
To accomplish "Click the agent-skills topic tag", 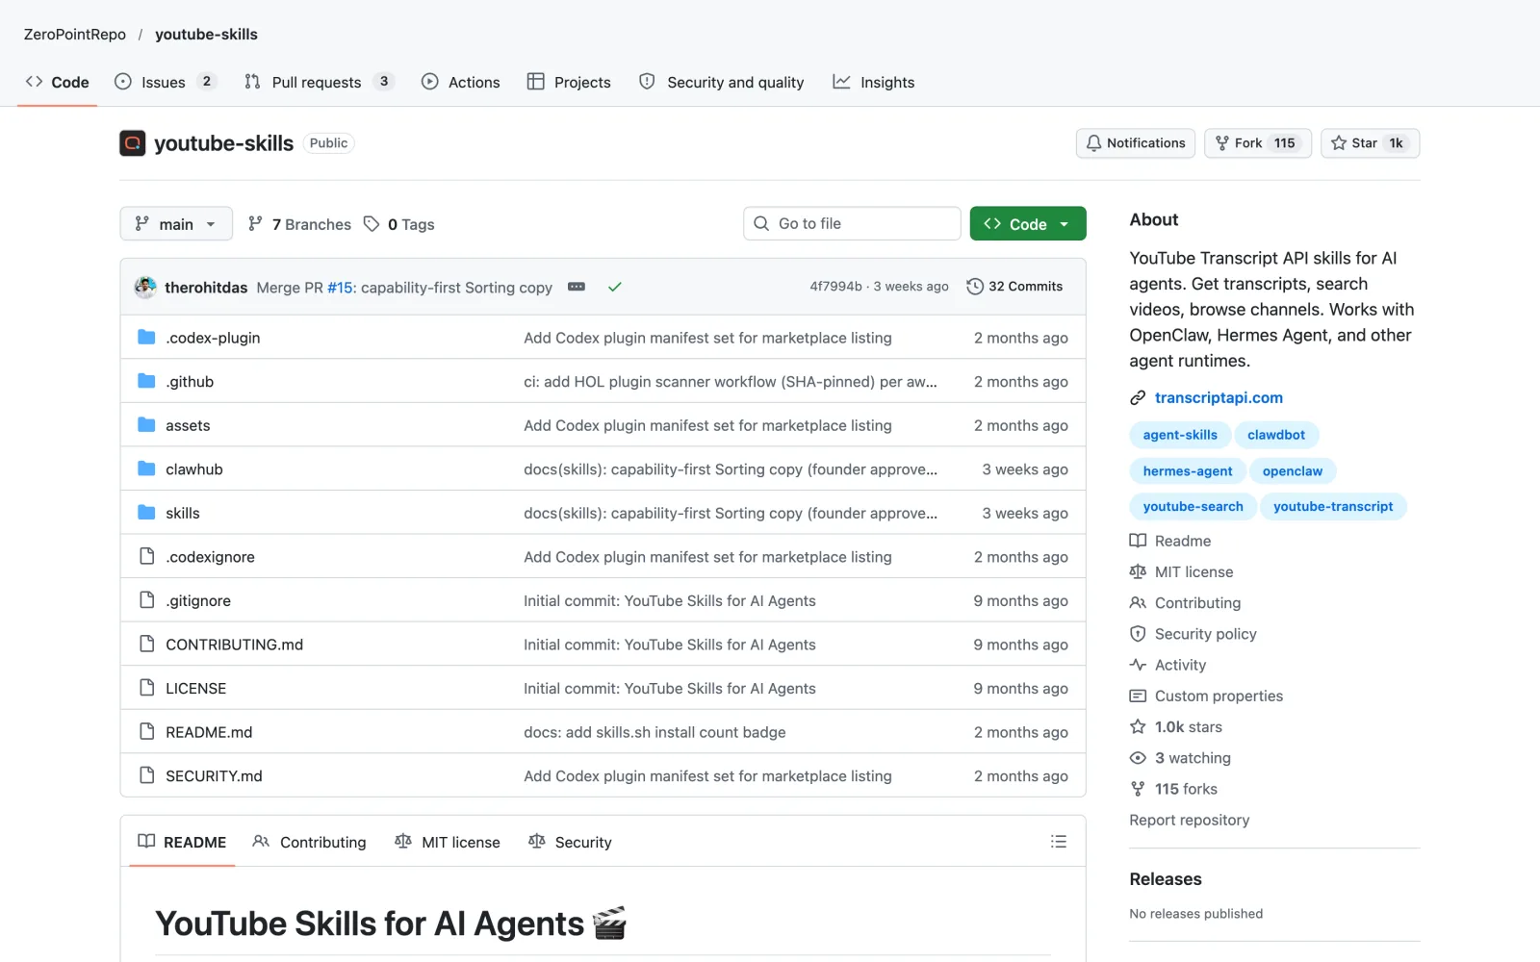I will click(x=1180, y=435).
